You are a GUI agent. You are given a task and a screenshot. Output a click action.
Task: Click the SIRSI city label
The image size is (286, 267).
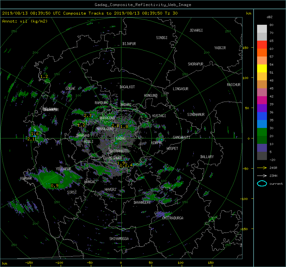(72, 192)
